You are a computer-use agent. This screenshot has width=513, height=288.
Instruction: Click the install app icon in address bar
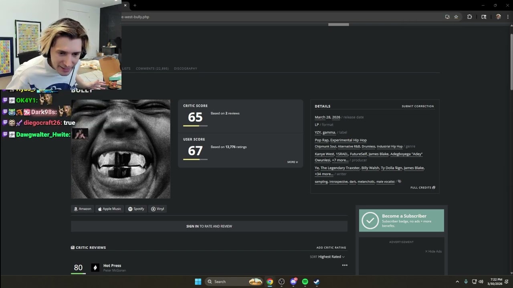click(447, 17)
